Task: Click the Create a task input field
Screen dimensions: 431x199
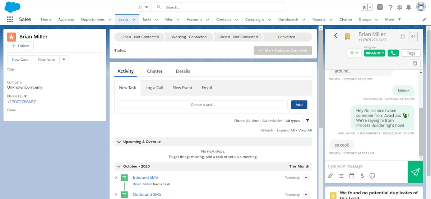Action: (x=203, y=105)
